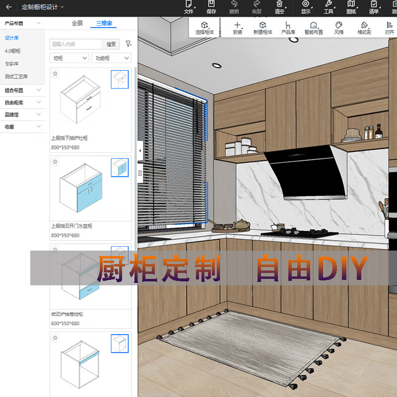Open the filter icon beside the search button
The image size is (397, 397).
[129, 44]
